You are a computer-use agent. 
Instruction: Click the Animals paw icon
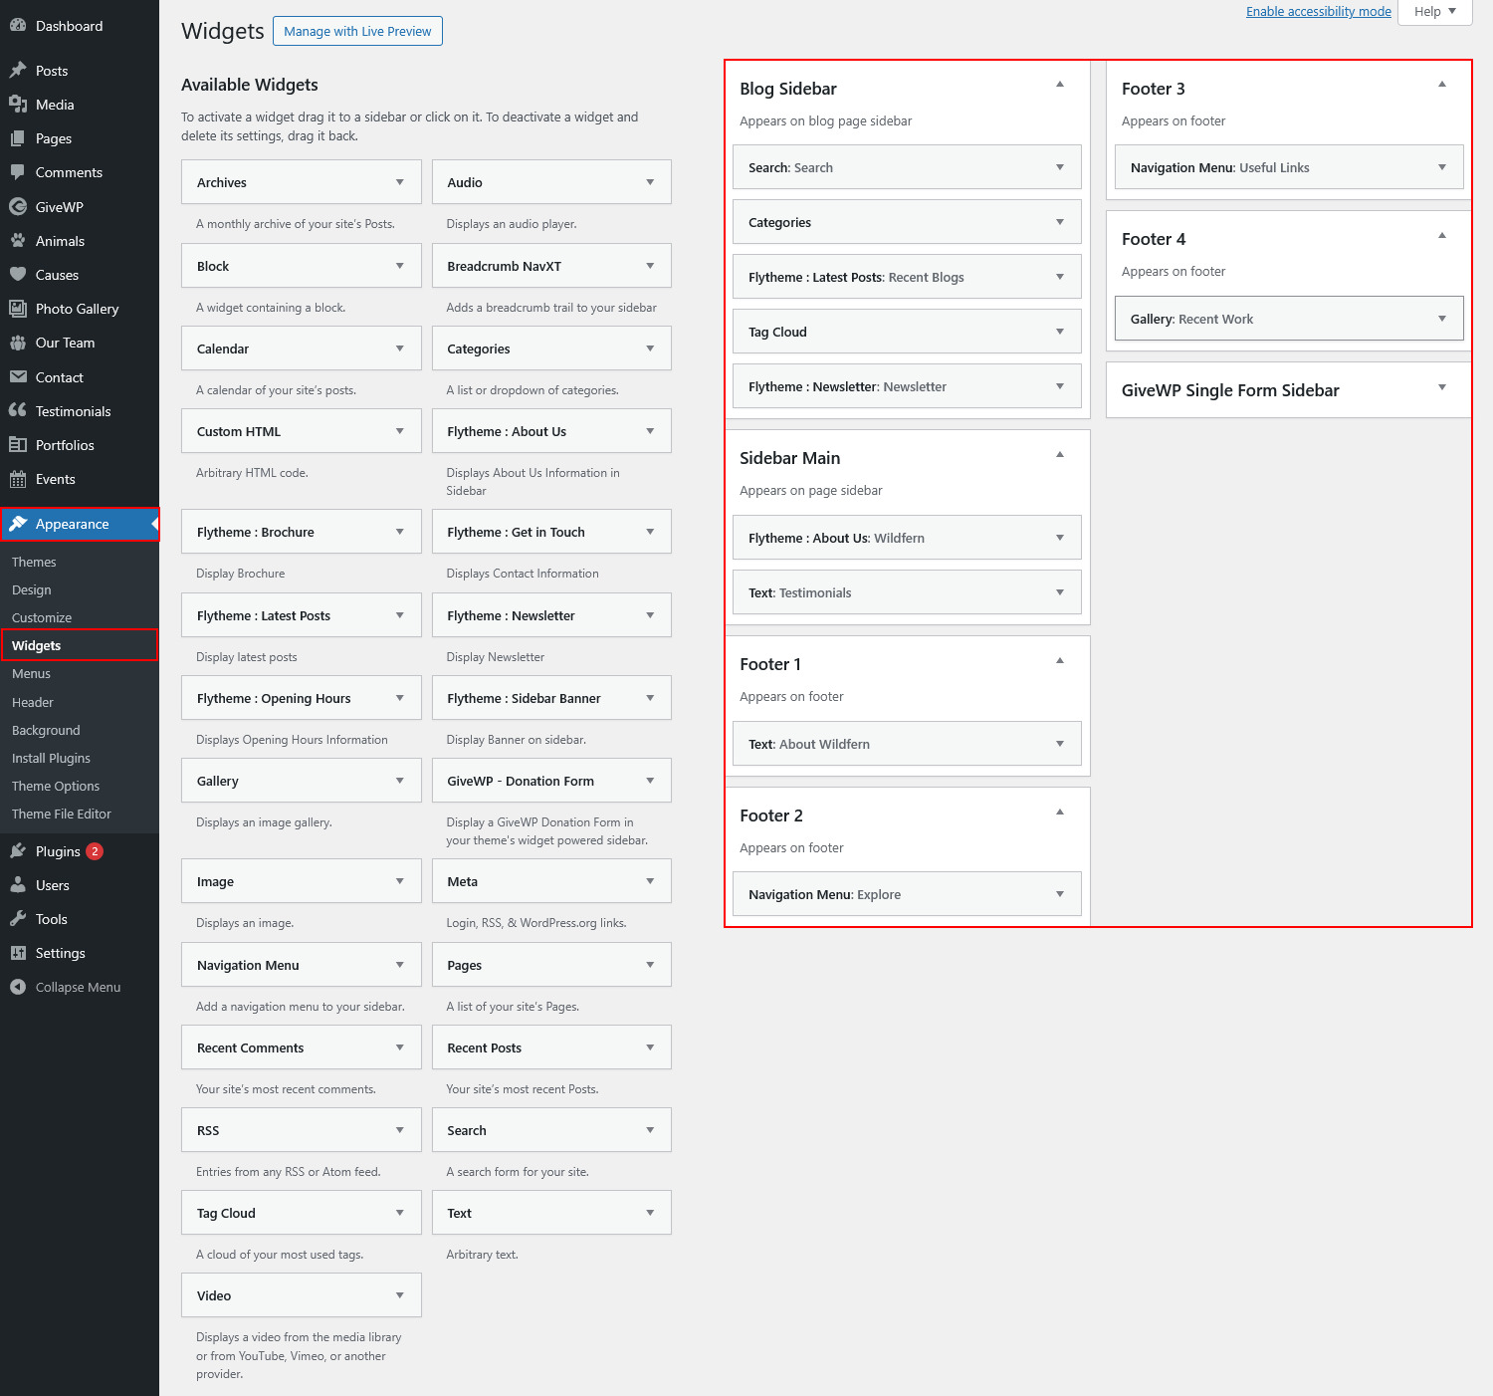tap(18, 241)
